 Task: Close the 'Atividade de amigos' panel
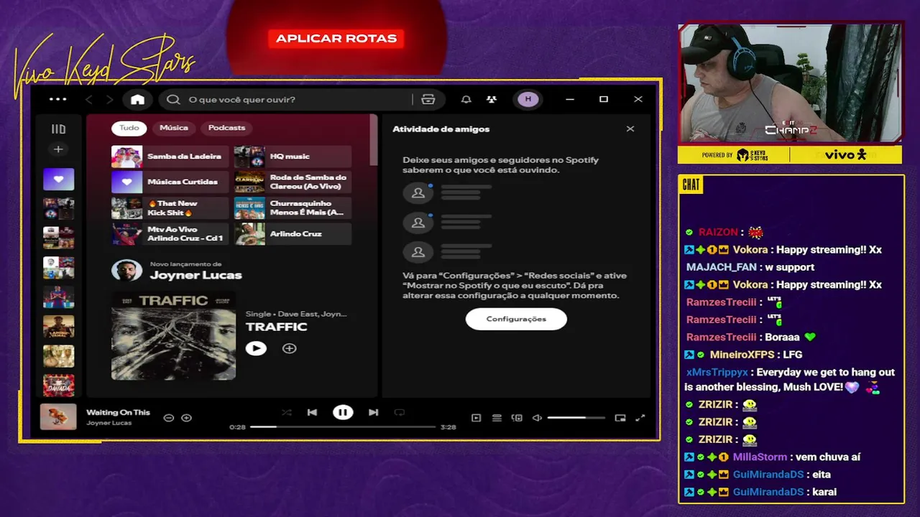point(630,129)
